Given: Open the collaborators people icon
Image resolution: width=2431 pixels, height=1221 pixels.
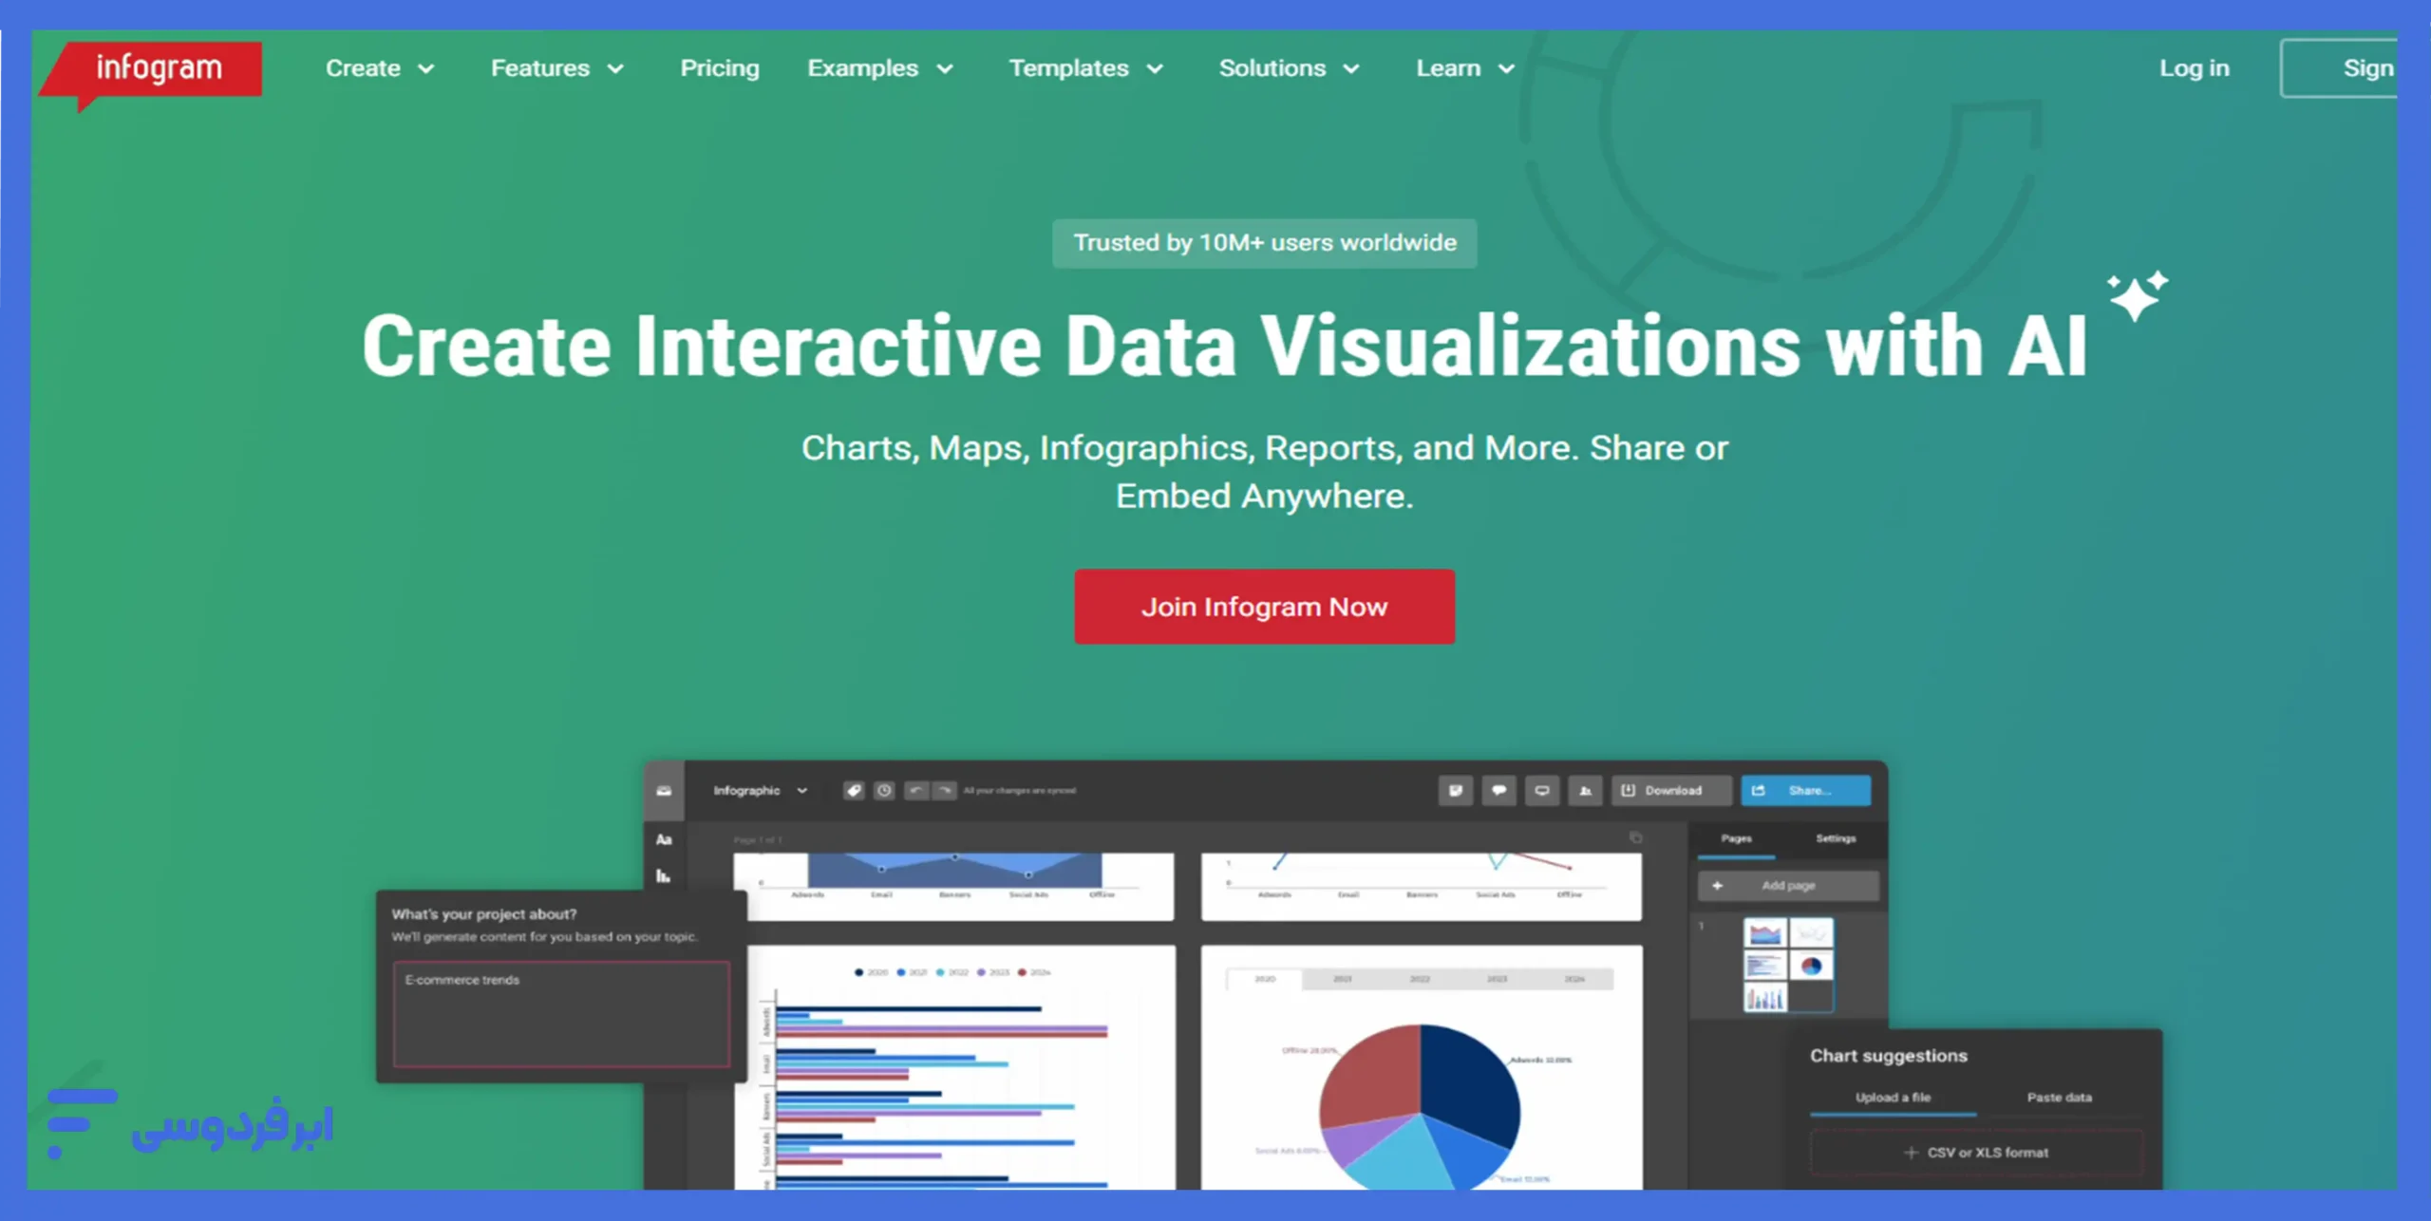Looking at the screenshot, I should pyautogui.click(x=1585, y=790).
